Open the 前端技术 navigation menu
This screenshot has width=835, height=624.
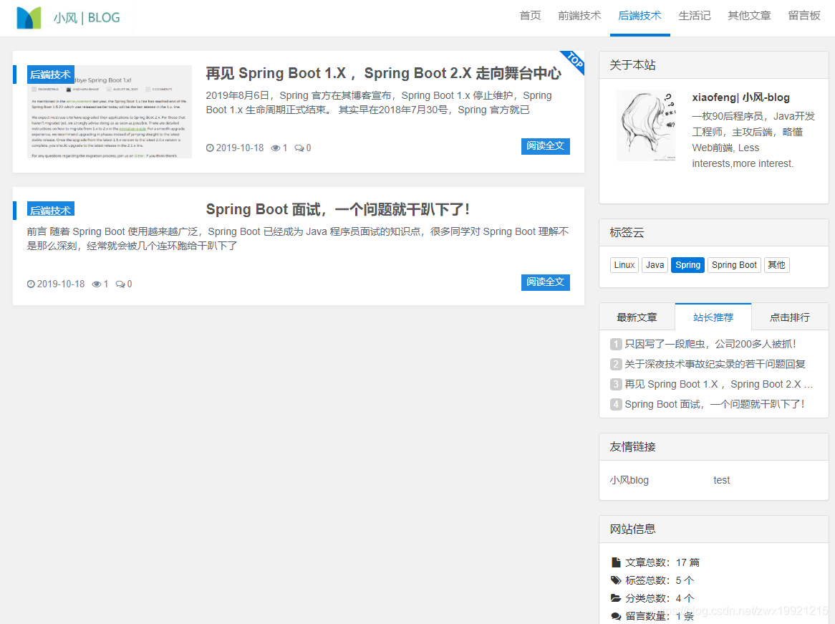(579, 14)
